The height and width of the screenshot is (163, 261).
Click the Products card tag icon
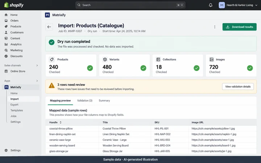(52, 59)
